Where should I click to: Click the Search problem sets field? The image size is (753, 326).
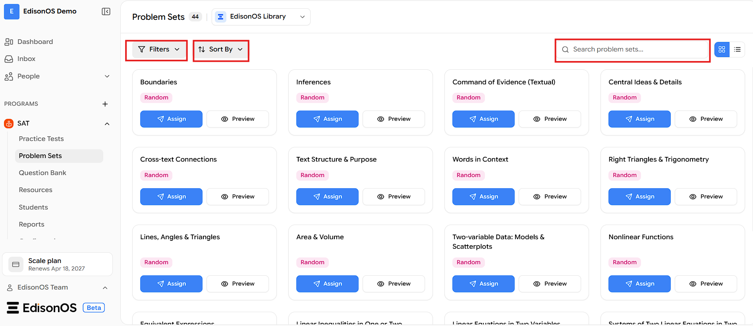(x=632, y=50)
